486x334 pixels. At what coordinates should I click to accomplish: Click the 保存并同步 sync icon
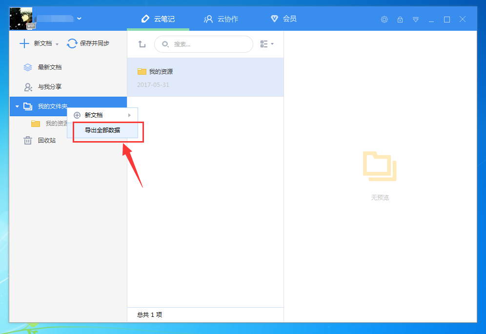tap(72, 43)
